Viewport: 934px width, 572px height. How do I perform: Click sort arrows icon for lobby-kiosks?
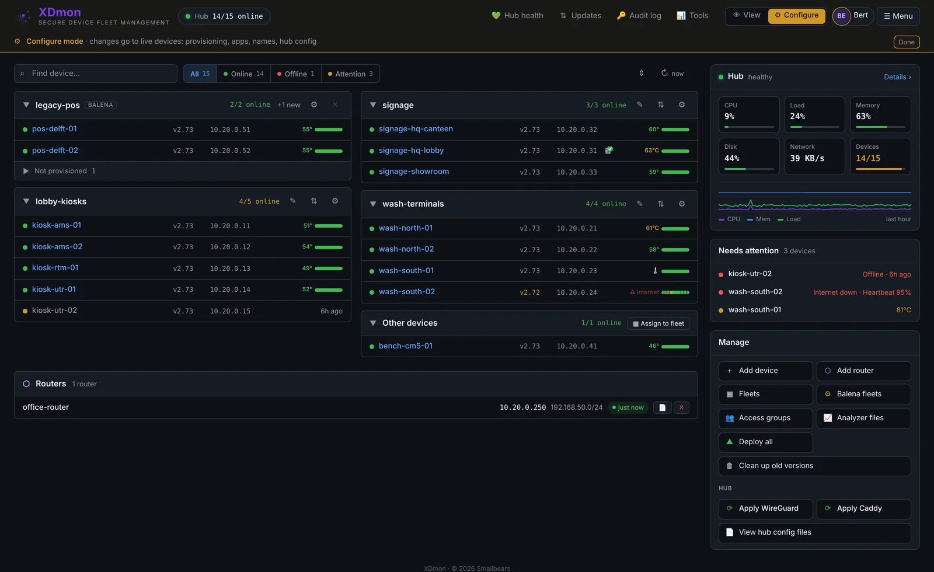coord(314,201)
